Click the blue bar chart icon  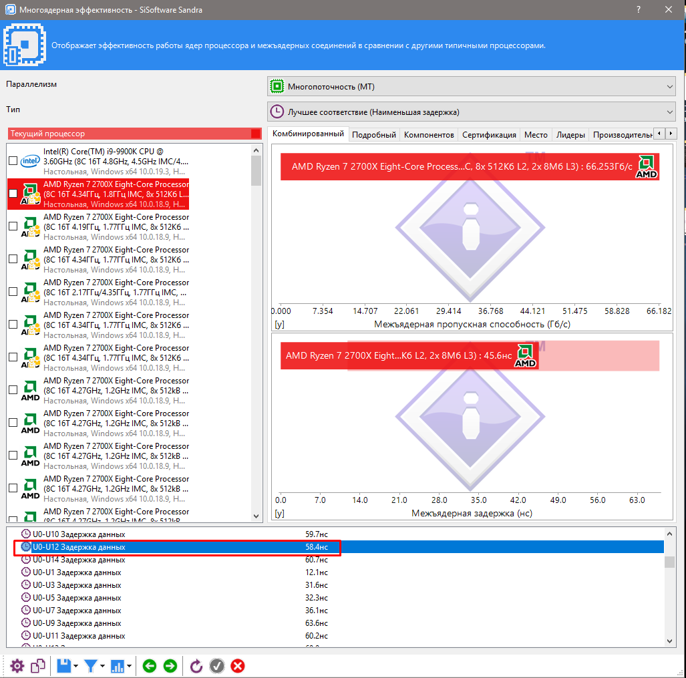(x=118, y=666)
